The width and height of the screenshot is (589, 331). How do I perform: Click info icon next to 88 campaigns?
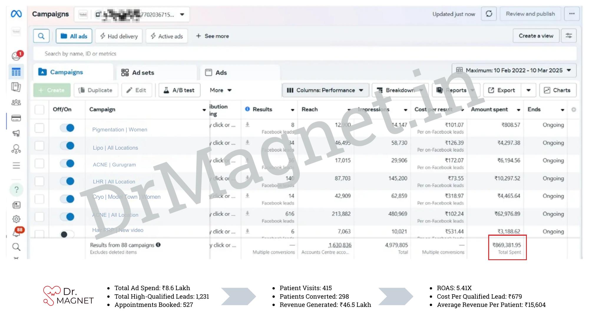pos(158,245)
